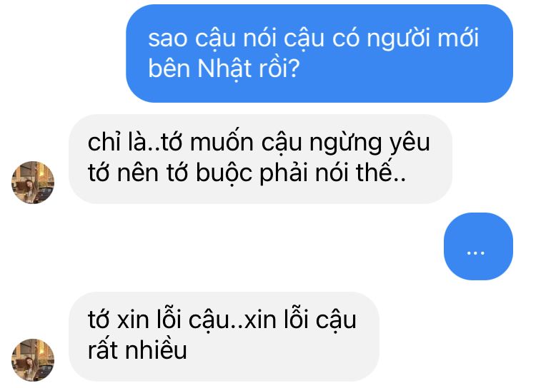Image resolution: width=536 pixels, height=388 pixels.
Task: Click the phrase "buộc phải" in gray message
Action: tap(252, 174)
